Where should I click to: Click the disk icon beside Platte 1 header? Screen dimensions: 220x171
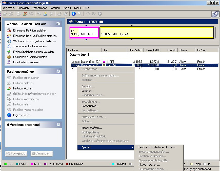(71, 22)
